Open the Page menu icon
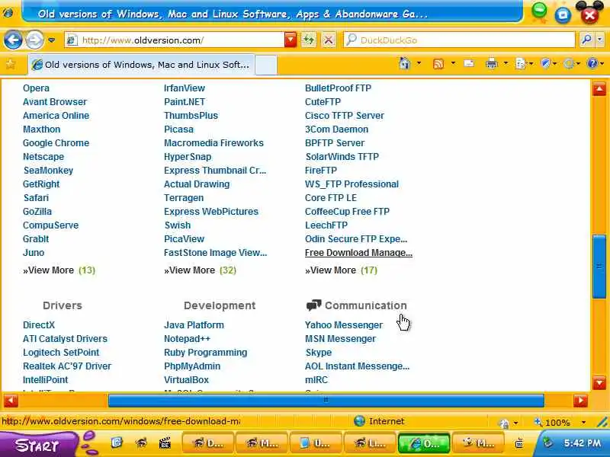This screenshot has height=457, width=610. (524, 64)
